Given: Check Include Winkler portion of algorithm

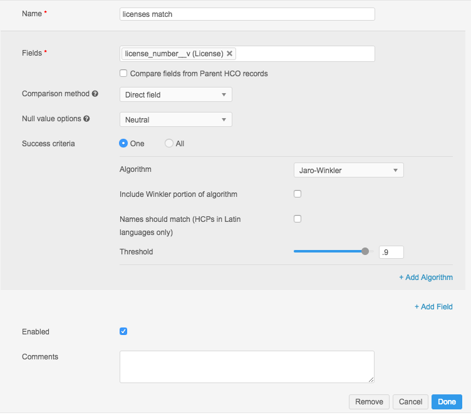Looking at the screenshot, I should click(x=298, y=194).
